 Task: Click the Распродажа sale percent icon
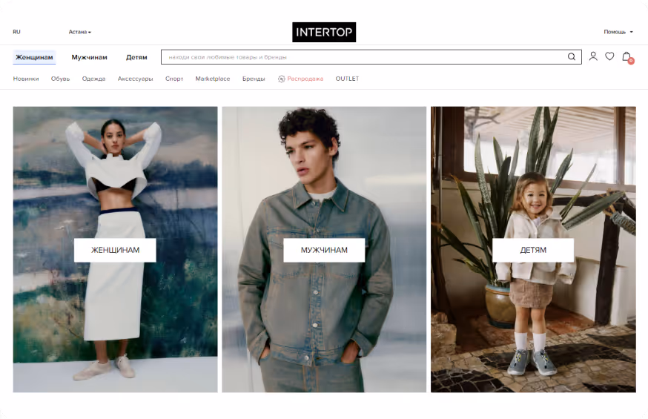click(282, 79)
